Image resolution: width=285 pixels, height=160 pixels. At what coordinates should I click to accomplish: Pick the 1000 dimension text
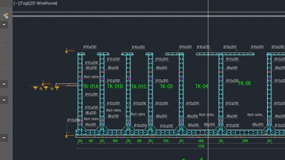click(115, 141)
